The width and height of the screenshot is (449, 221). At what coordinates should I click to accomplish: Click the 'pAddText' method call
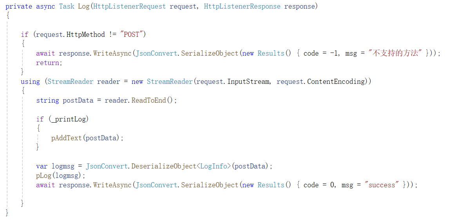click(x=67, y=138)
